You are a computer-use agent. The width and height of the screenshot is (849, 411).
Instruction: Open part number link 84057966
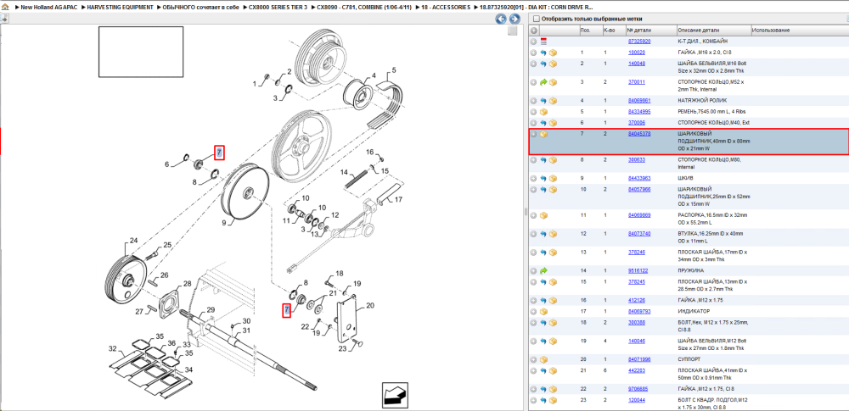tap(639, 189)
